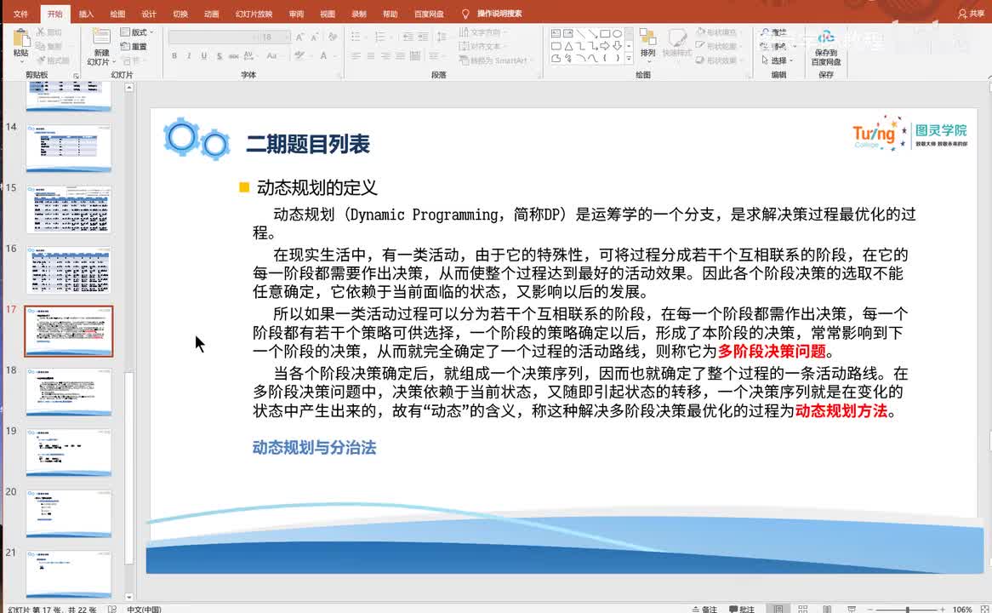Viewport: 992px width, 613px height.
Task: Select the rectangle shape in gallery
Action: pyautogui.click(x=606, y=33)
